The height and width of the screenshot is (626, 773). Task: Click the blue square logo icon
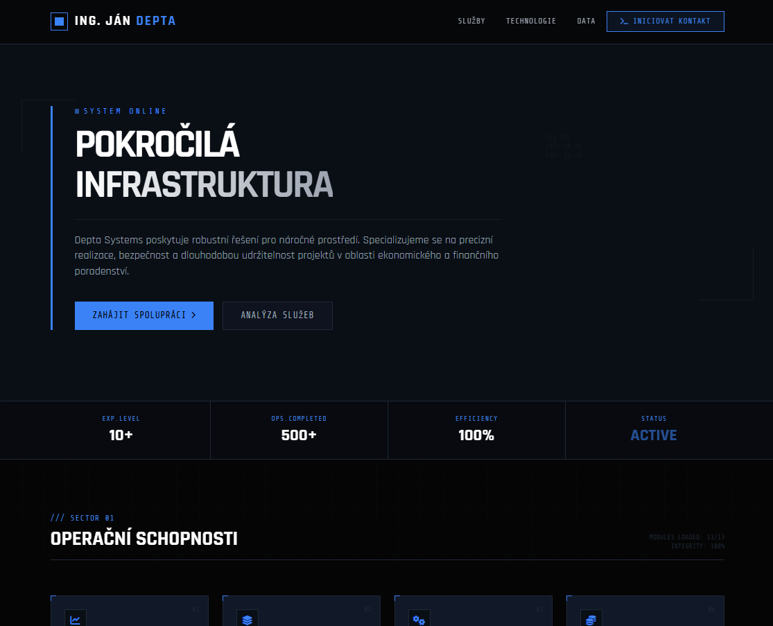click(x=58, y=21)
